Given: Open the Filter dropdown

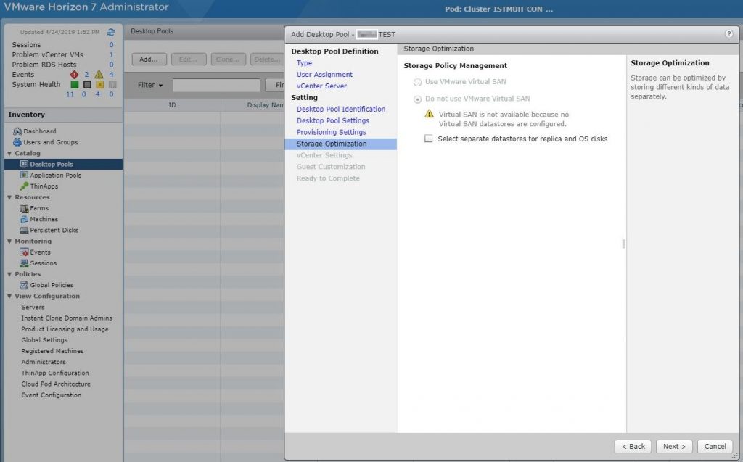Looking at the screenshot, I should point(150,85).
